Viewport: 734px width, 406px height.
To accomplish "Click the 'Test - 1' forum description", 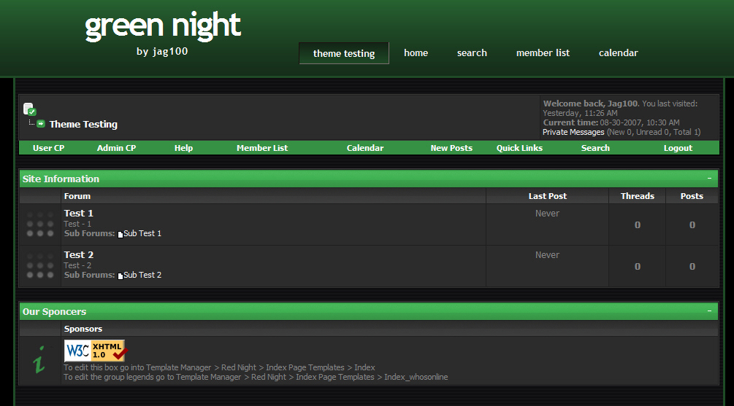I will (x=77, y=224).
